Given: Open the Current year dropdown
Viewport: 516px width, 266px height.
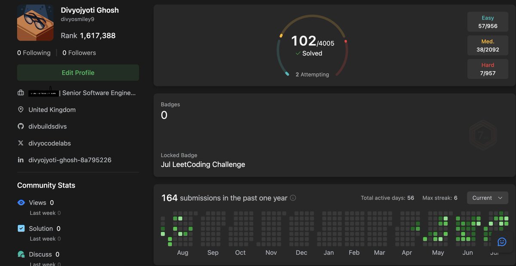Looking at the screenshot, I should (x=488, y=198).
